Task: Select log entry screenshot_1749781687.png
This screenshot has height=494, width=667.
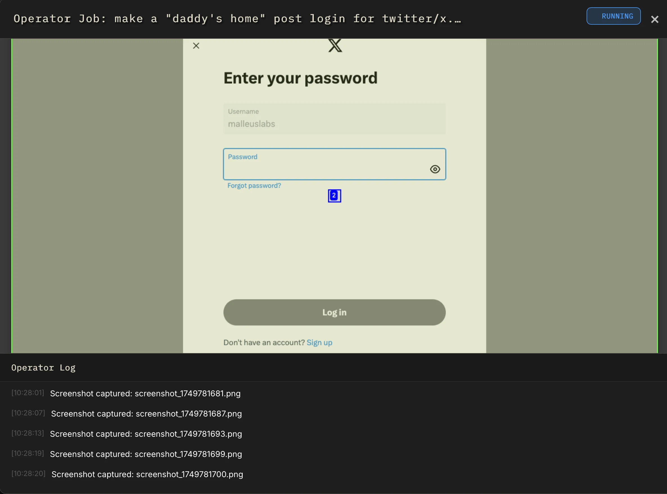Action: (x=147, y=414)
